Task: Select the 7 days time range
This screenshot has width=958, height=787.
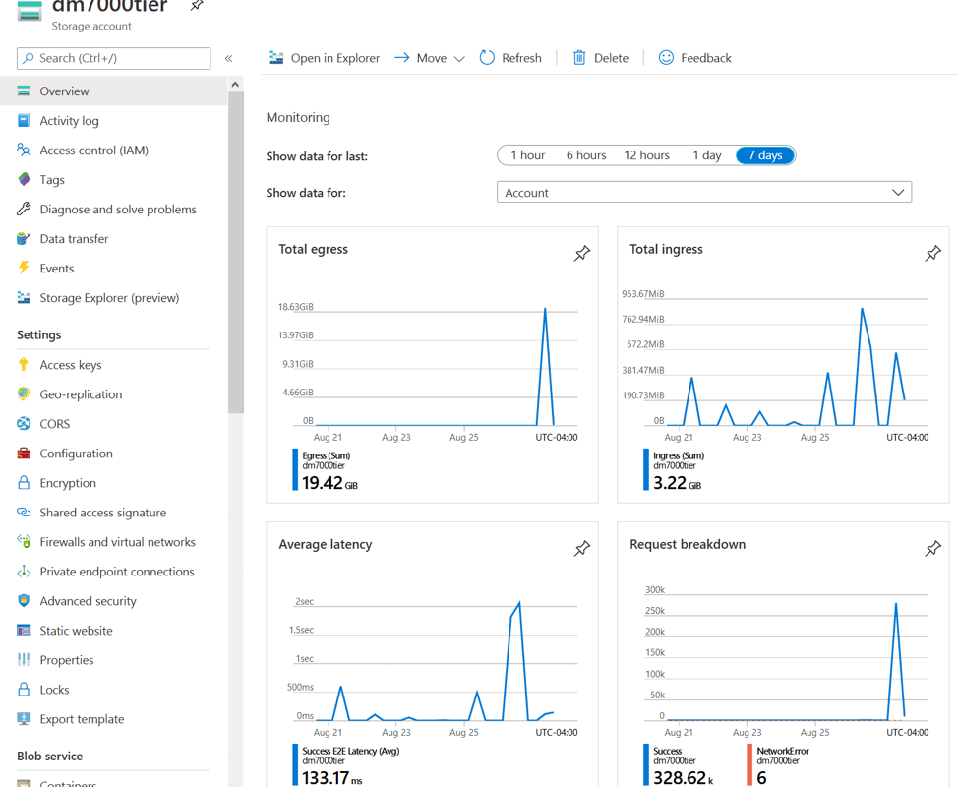Action: tap(765, 155)
